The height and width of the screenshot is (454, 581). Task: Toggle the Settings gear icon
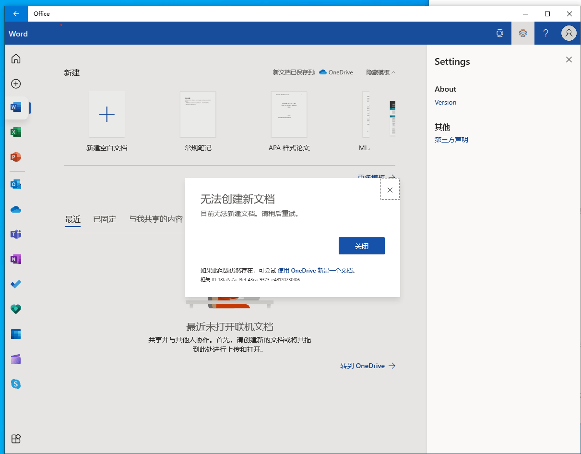tap(523, 33)
